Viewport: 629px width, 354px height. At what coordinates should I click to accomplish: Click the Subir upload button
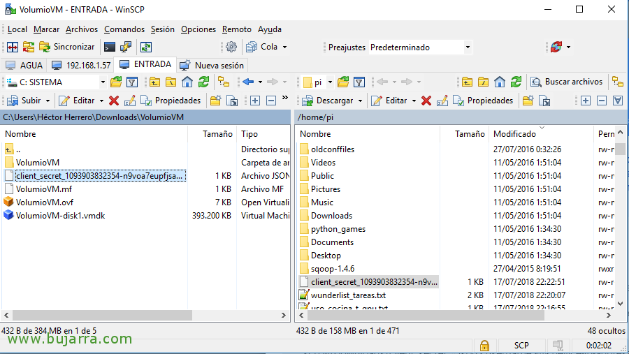25,101
